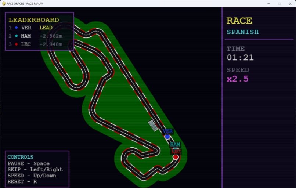Click the start/finish grid marker on track
Viewport: 296px width, 188px height.
[x=153, y=126]
